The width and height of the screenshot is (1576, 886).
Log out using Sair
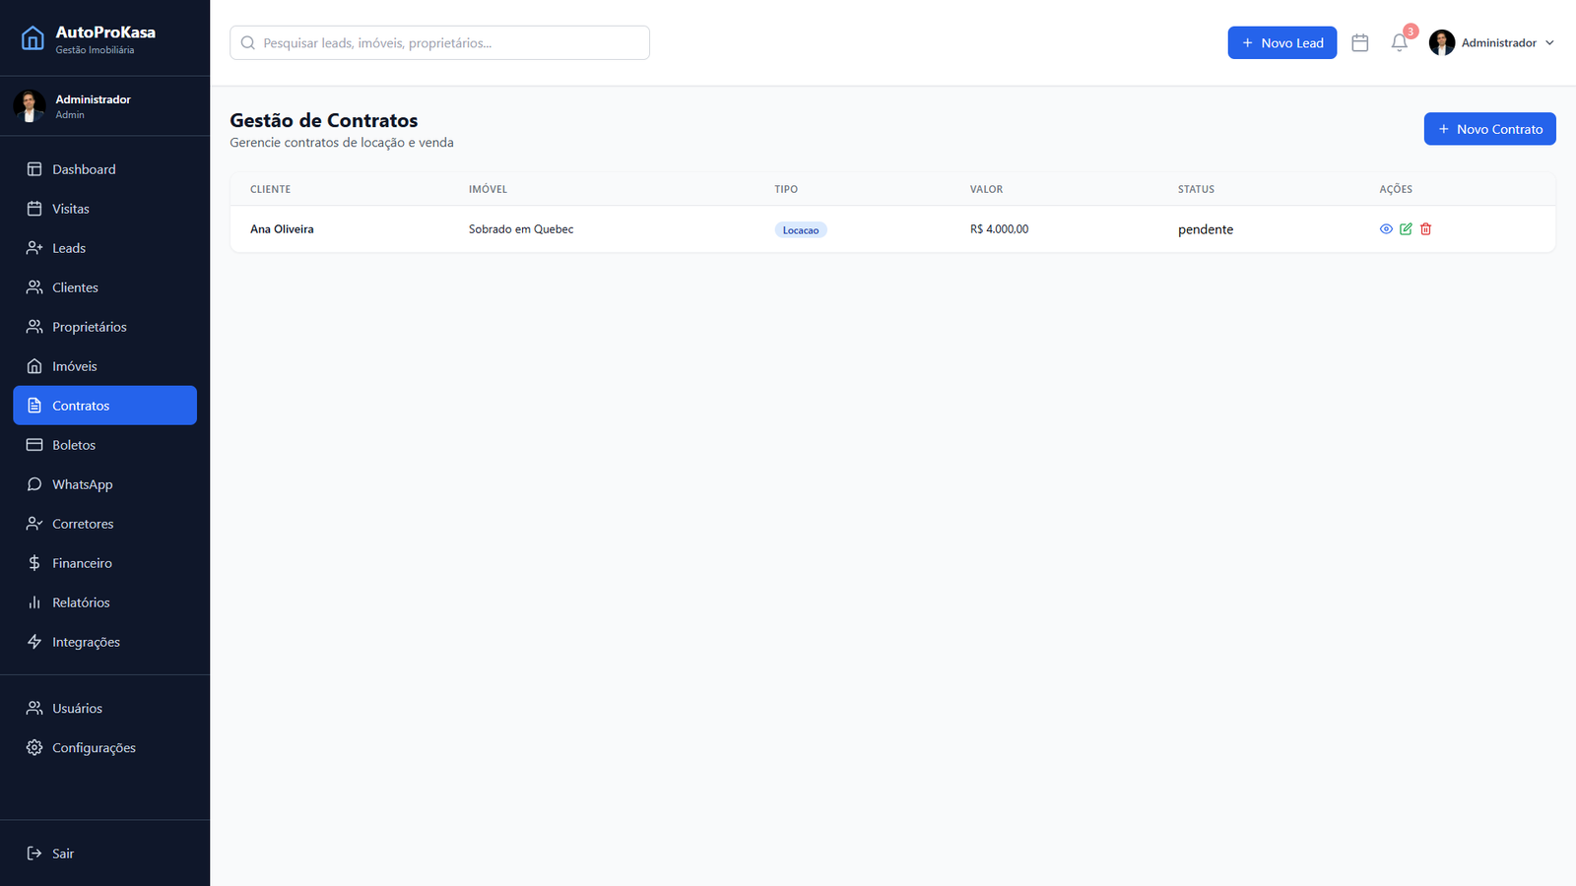[x=62, y=854]
